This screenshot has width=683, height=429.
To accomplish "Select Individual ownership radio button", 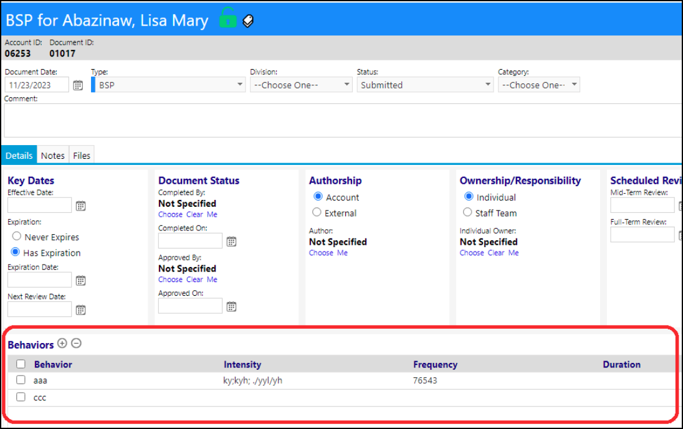I will (469, 197).
